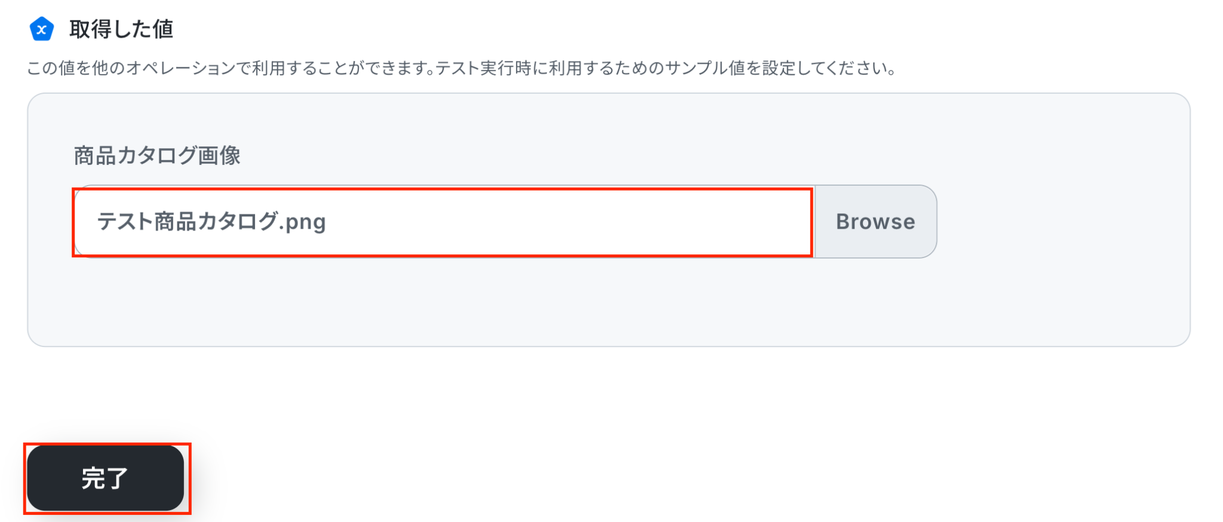Viewport: 1223px width, 522px height.
Task: Click the sample value description text
Action: pos(461,69)
